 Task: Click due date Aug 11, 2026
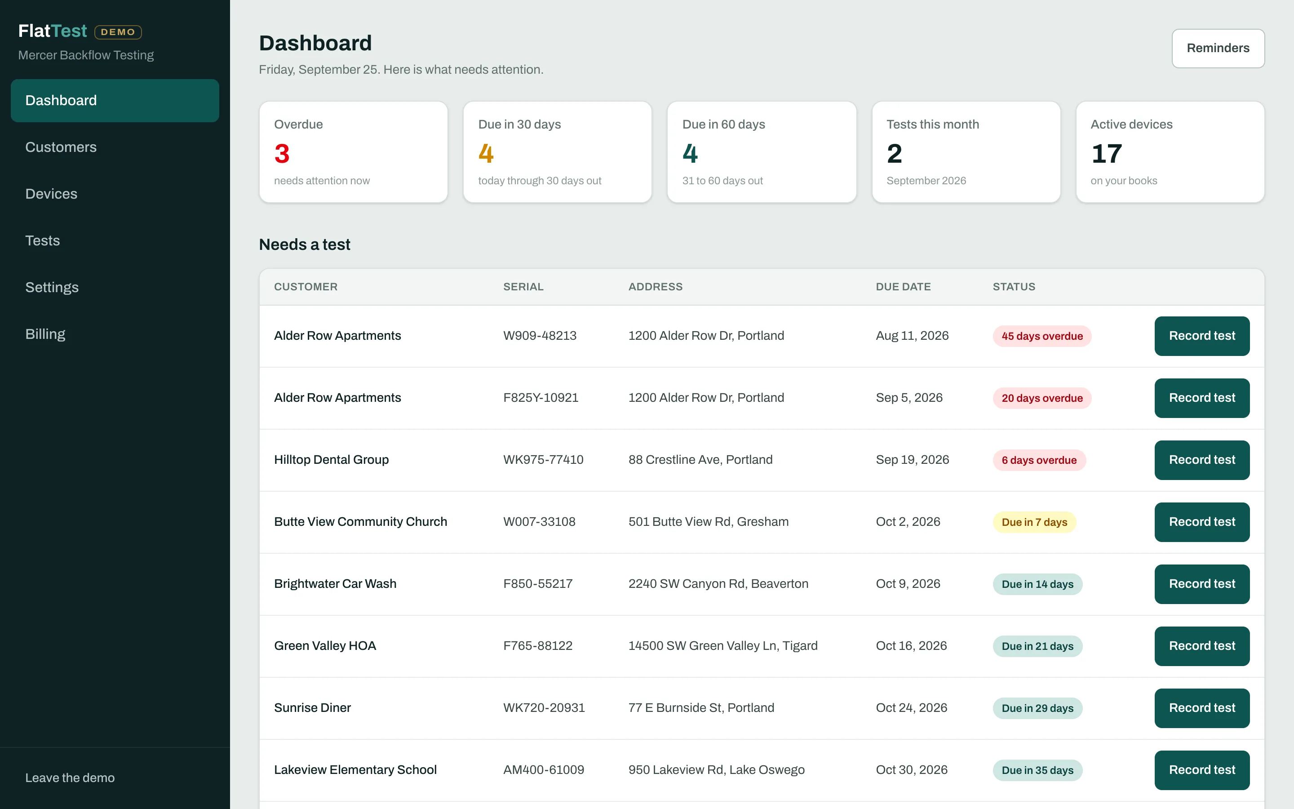click(x=912, y=335)
